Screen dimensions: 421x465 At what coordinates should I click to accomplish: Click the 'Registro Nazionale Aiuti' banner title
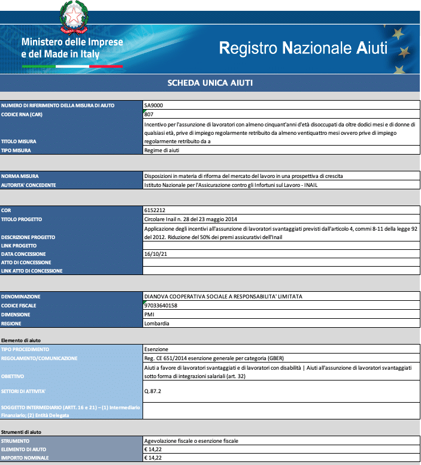click(x=303, y=48)
